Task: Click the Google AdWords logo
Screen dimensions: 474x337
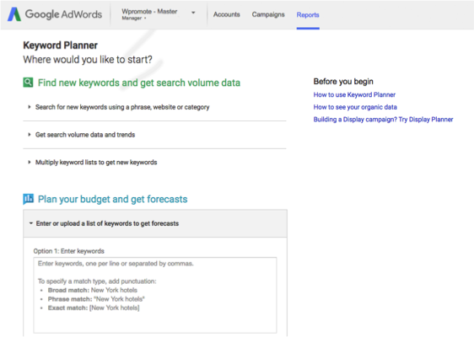Action: point(55,14)
